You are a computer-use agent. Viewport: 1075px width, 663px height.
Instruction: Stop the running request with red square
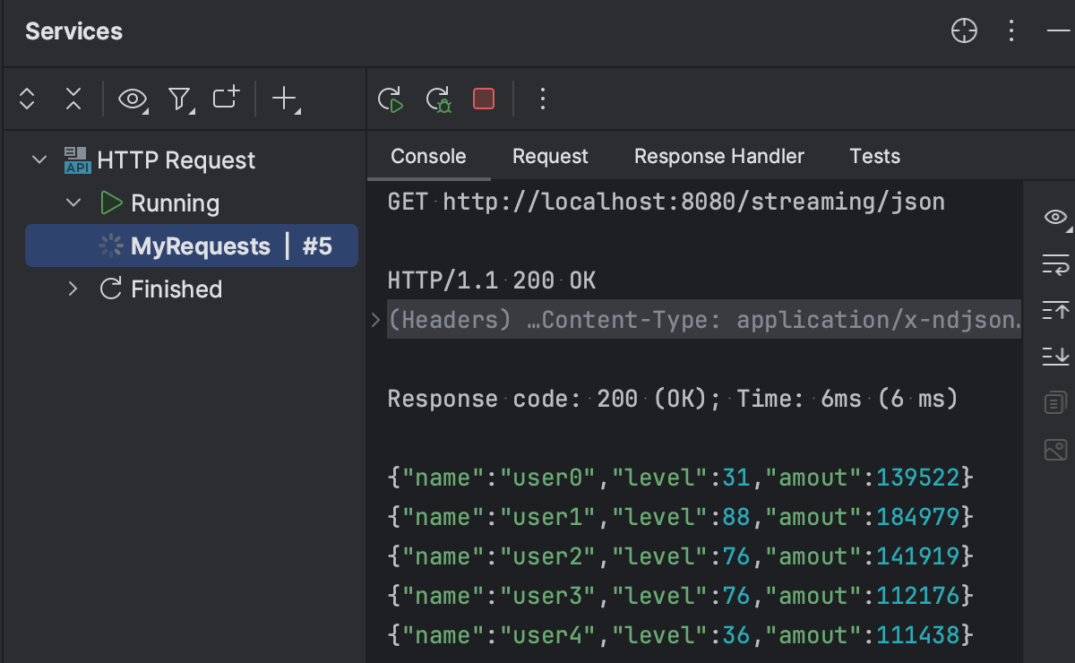[x=483, y=99]
